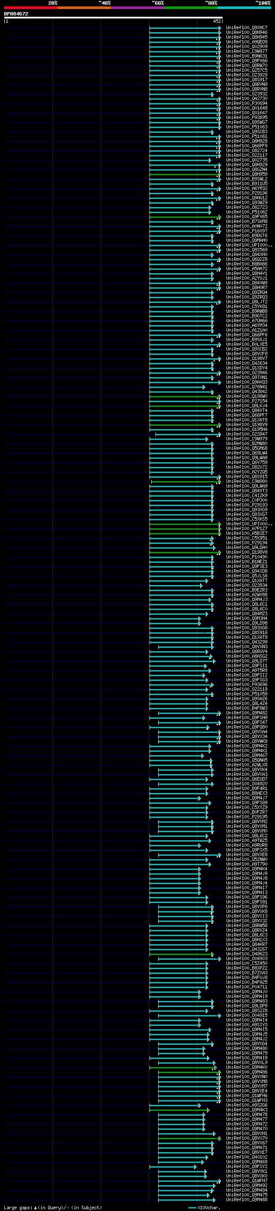Select the UniRef100_B1NEZ1 label
Image resolution: width=275 pixels, height=1211 pixels.
246,562
